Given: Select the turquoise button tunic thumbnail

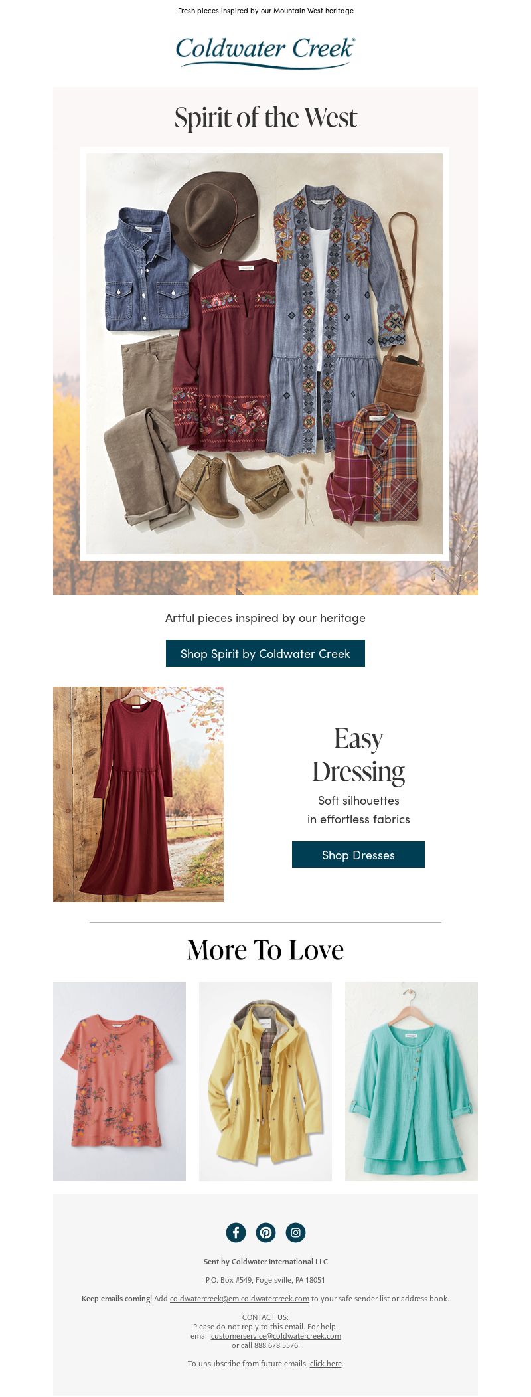Looking at the screenshot, I should click(412, 1081).
